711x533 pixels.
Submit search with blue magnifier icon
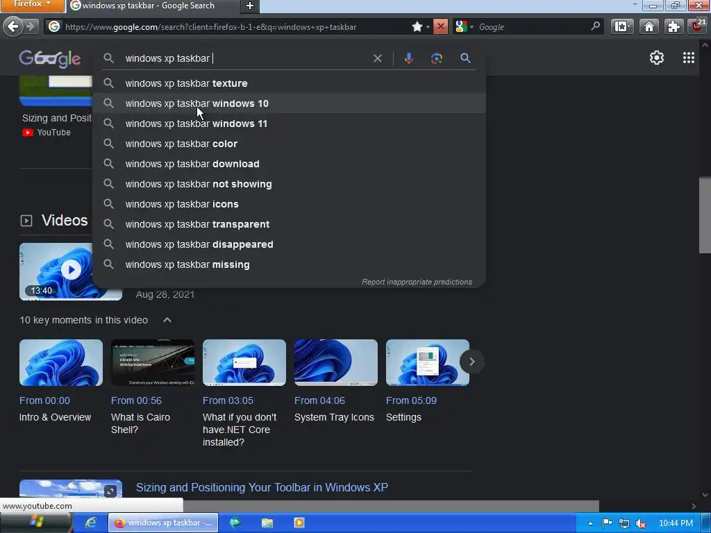coord(465,58)
